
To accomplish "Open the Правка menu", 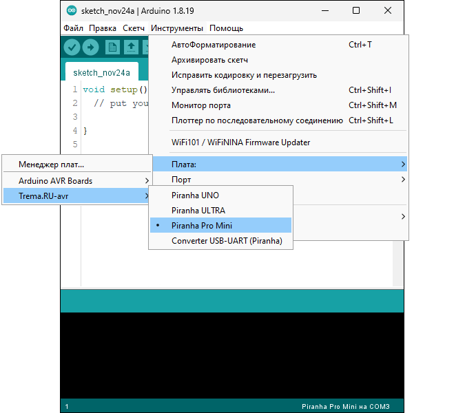I will pyautogui.click(x=103, y=28).
